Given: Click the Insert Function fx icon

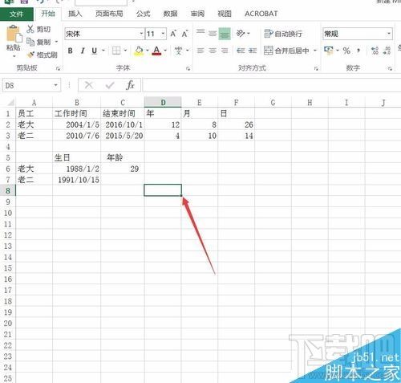Looking at the screenshot, I should 130,85.
